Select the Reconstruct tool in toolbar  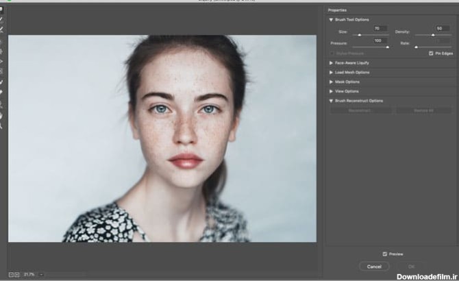point(3,21)
